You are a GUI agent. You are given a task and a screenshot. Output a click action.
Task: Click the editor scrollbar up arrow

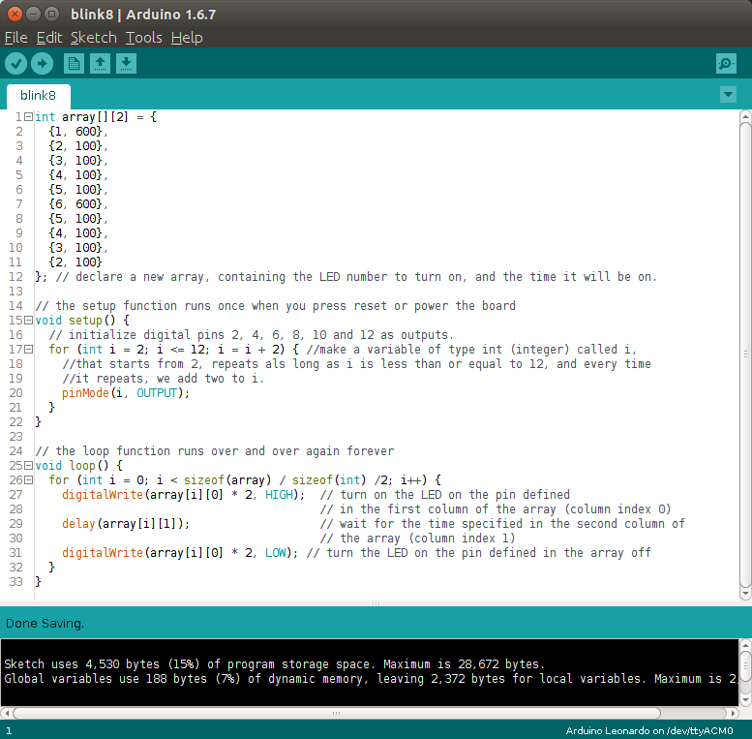point(745,116)
